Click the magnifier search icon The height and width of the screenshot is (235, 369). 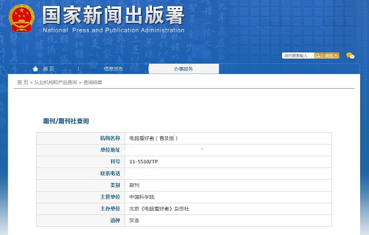click(x=318, y=56)
